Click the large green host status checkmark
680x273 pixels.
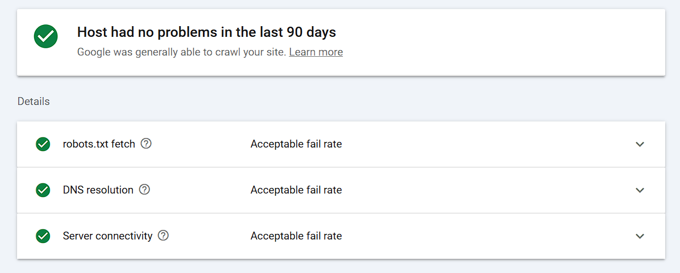pos(45,37)
